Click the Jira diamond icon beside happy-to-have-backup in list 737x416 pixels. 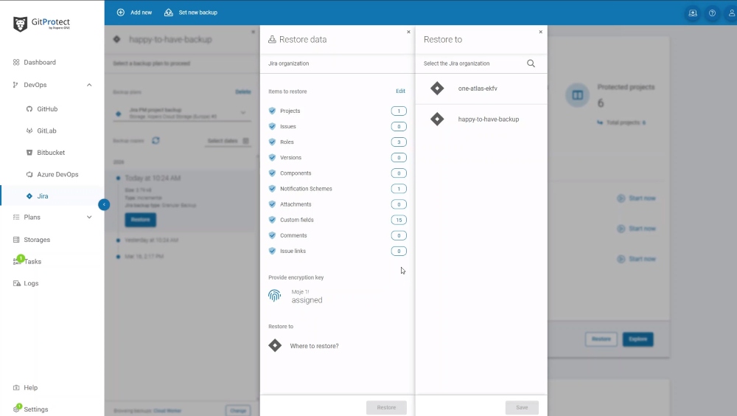click(437, 119)
